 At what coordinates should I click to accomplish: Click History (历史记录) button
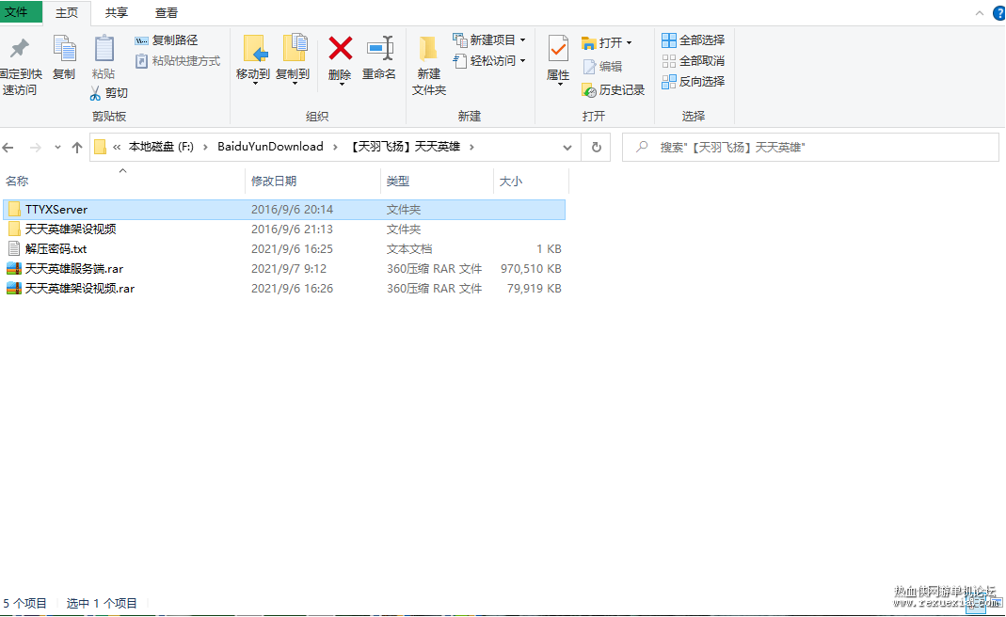tap(614, 90)
